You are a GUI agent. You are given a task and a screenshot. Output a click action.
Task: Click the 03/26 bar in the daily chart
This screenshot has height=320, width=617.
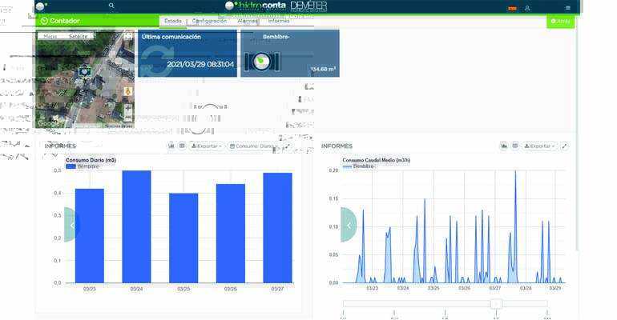coord(231,234)
